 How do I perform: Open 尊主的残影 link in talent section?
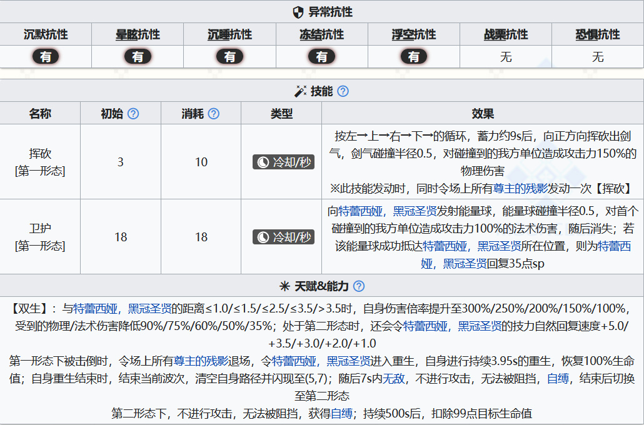[x=201, y=361]
